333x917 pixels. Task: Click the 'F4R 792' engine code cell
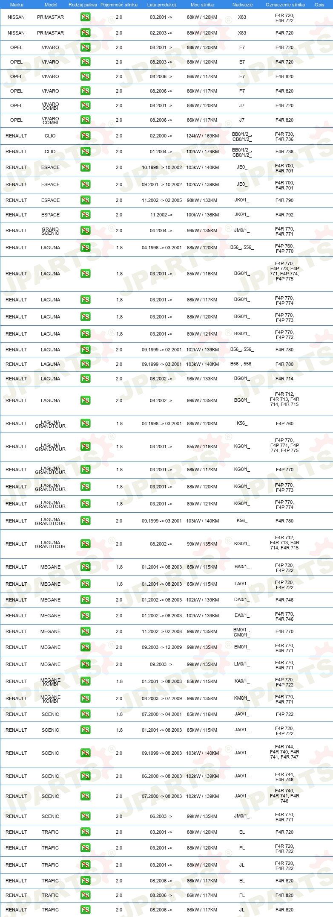tap(284, 215)
